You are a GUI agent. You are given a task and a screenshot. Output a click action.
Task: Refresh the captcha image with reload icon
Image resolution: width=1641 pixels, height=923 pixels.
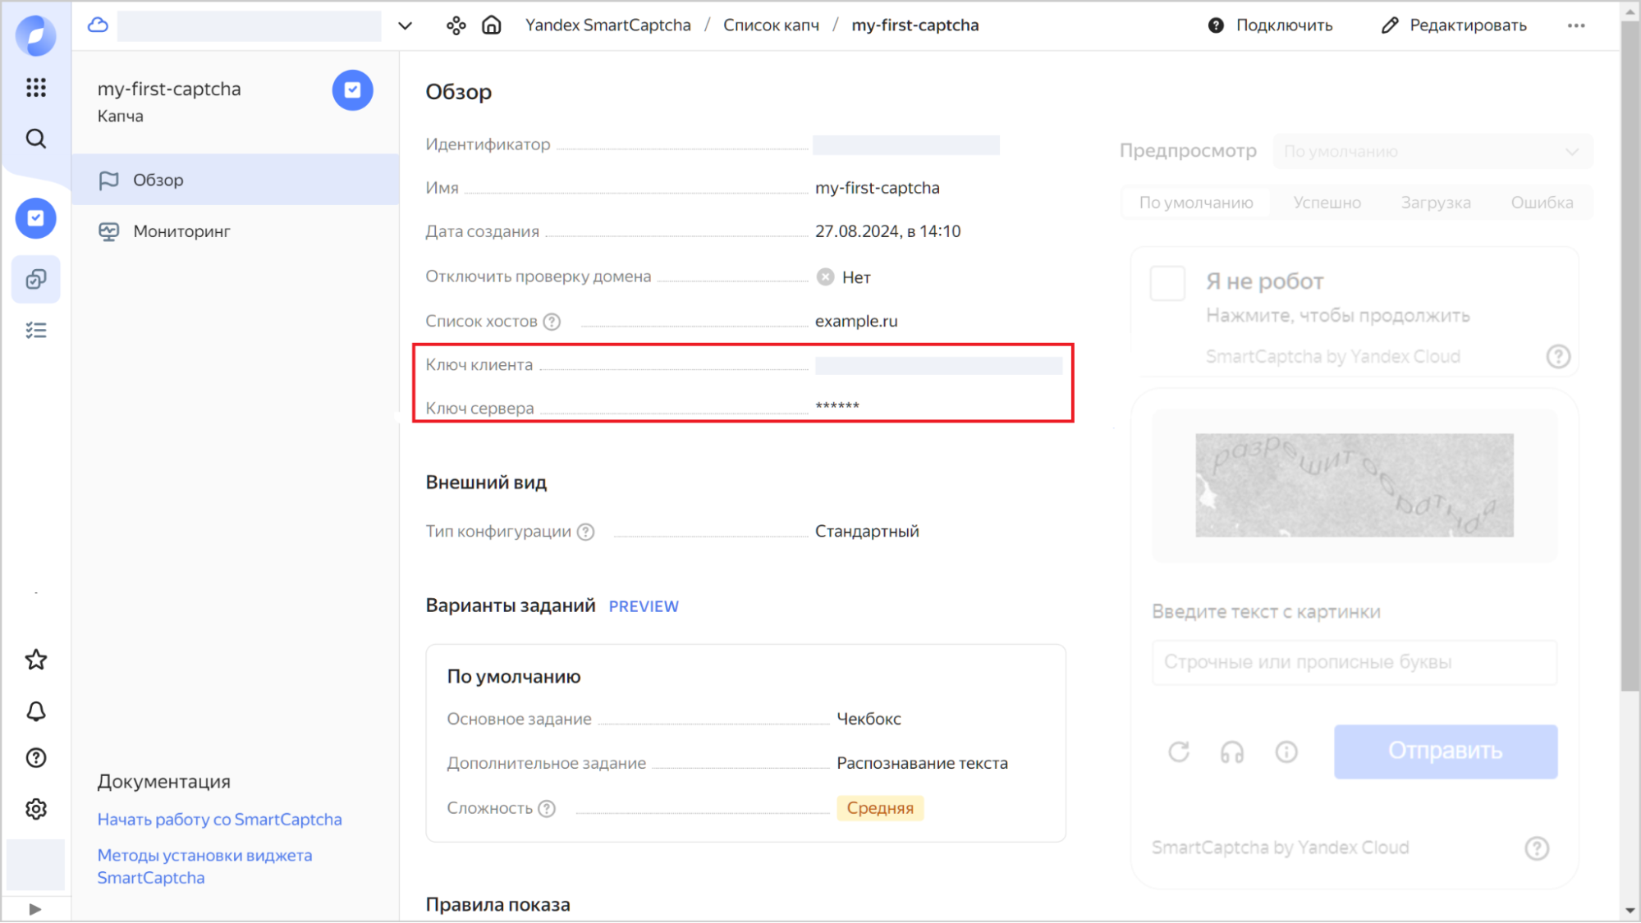click(x=1179, y=752)
